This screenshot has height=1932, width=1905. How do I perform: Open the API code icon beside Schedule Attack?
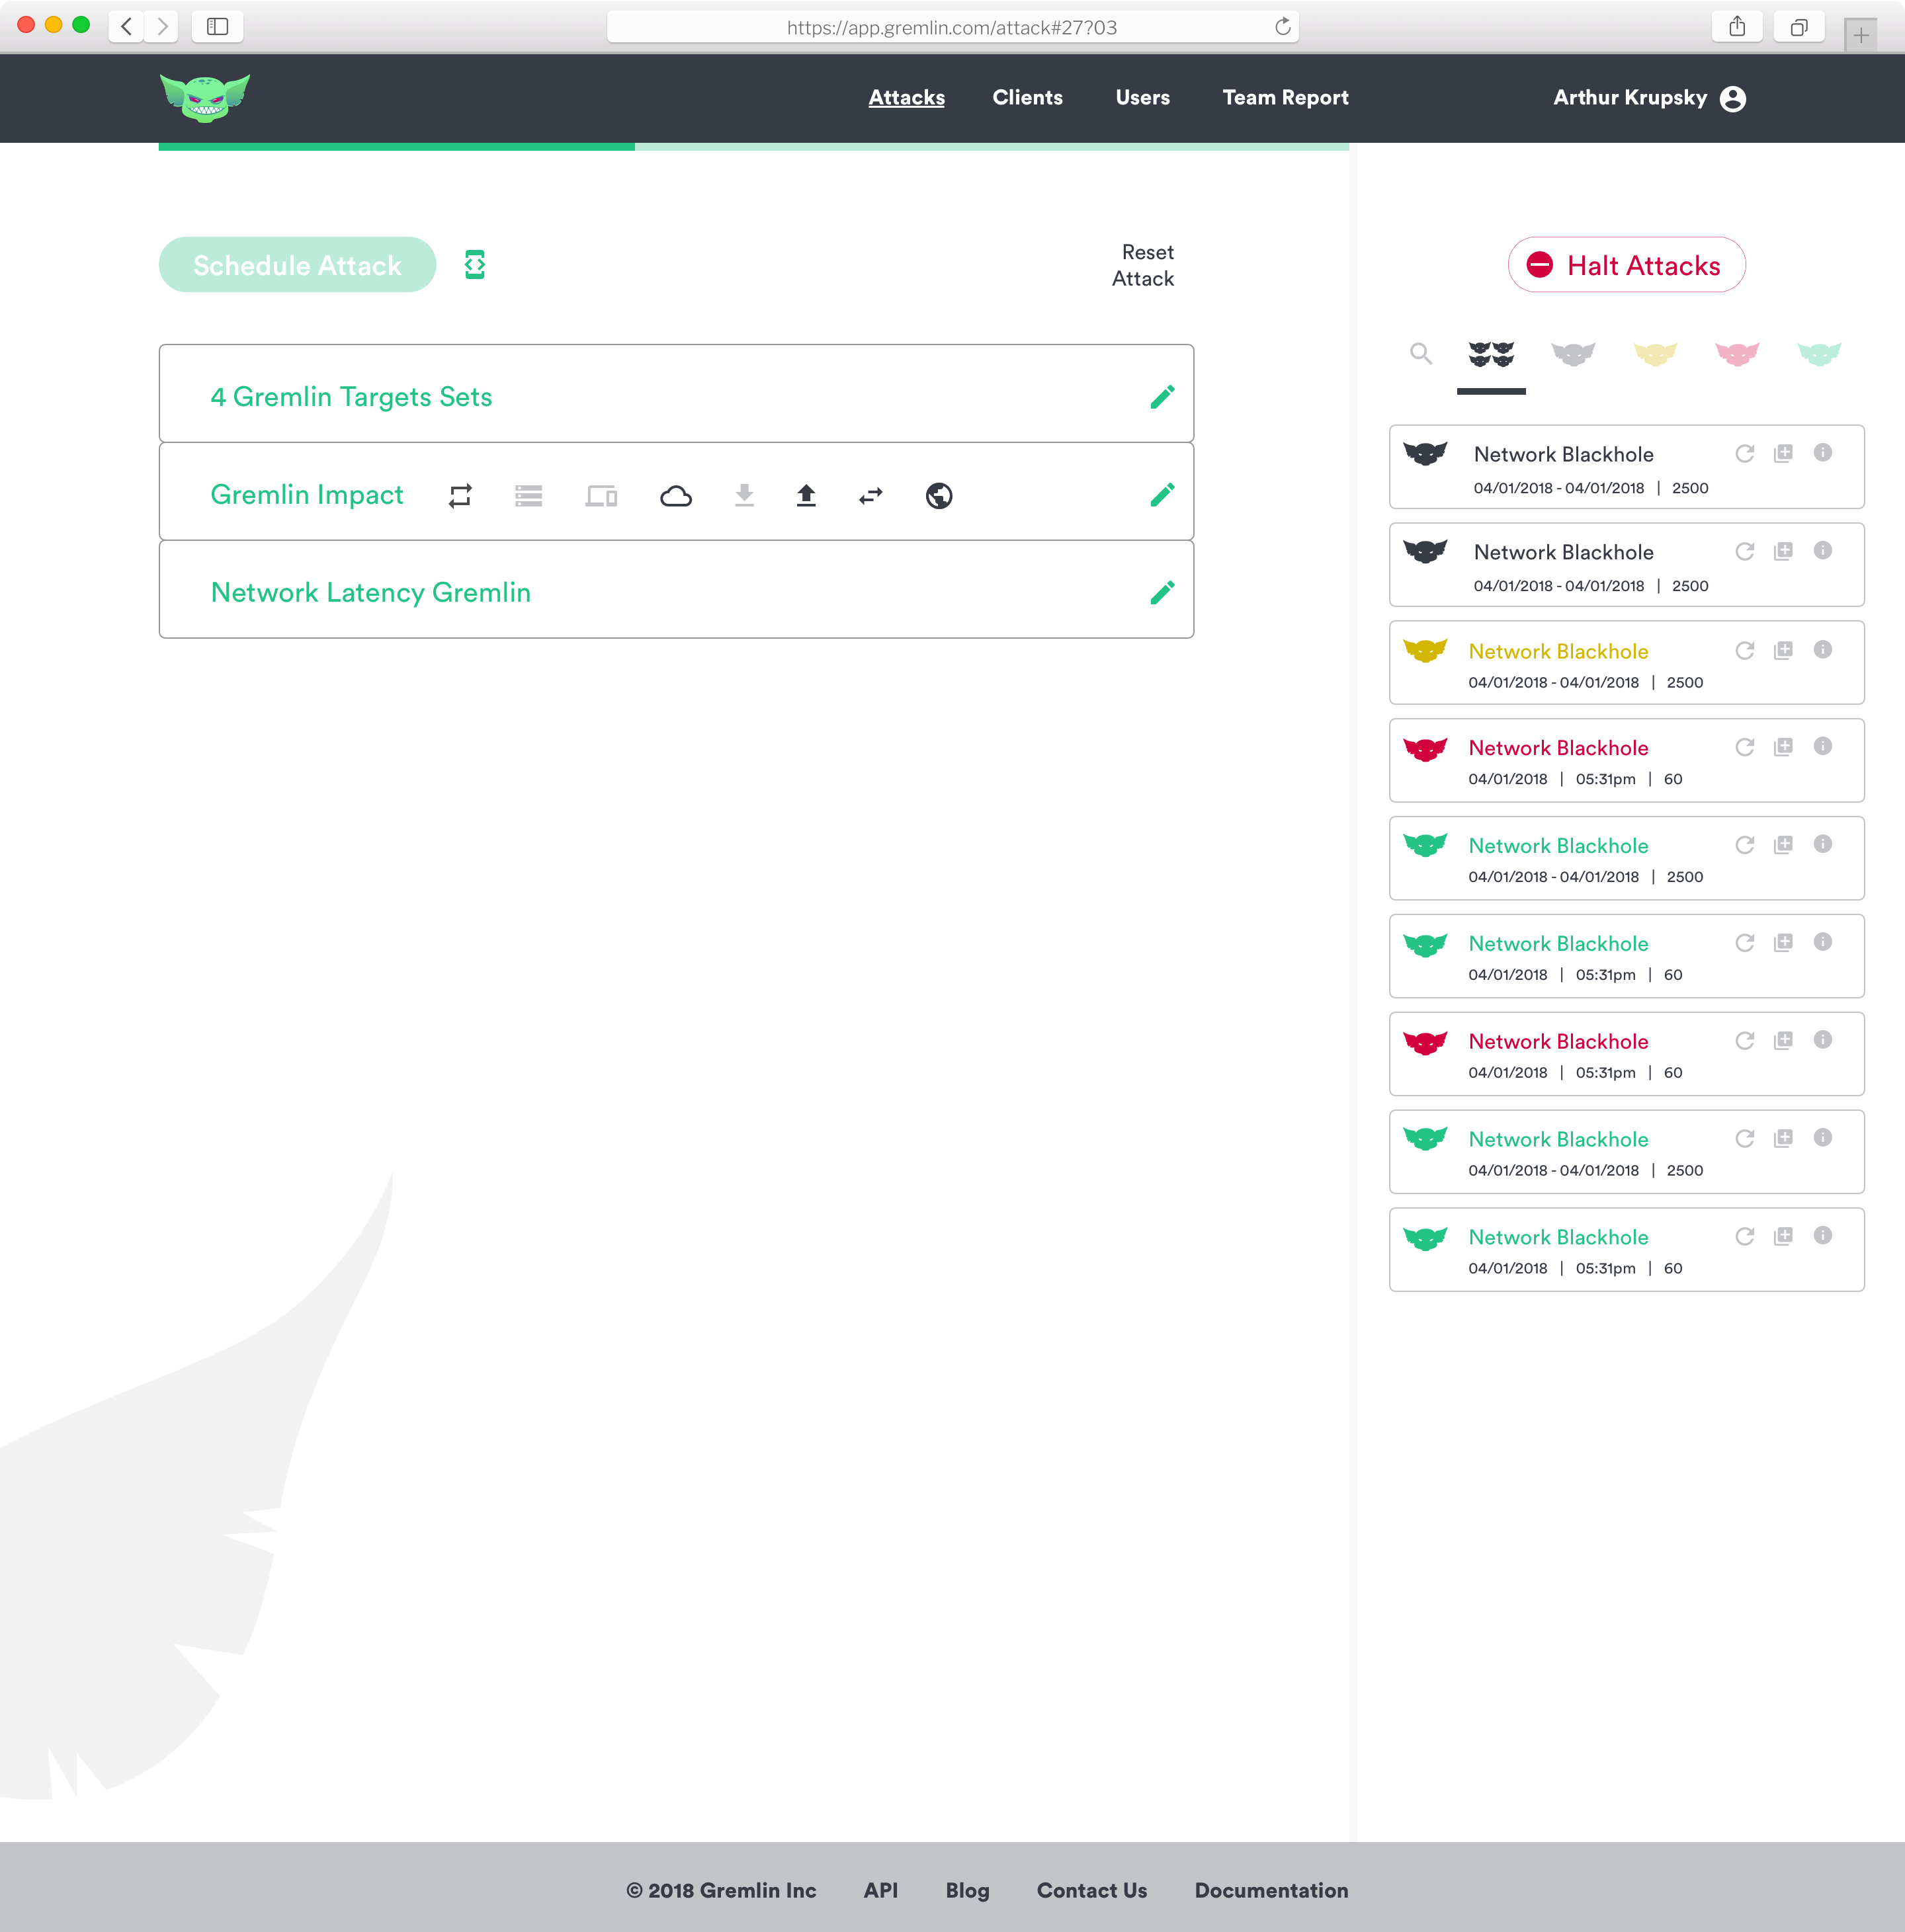[x=474, y=265]
